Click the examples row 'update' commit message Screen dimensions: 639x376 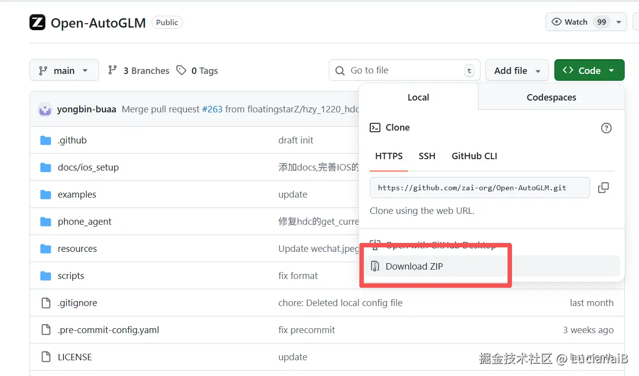click(292, 195)
